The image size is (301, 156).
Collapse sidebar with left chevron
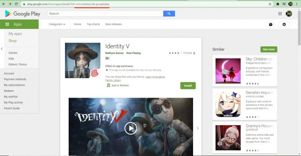(2, 49)
